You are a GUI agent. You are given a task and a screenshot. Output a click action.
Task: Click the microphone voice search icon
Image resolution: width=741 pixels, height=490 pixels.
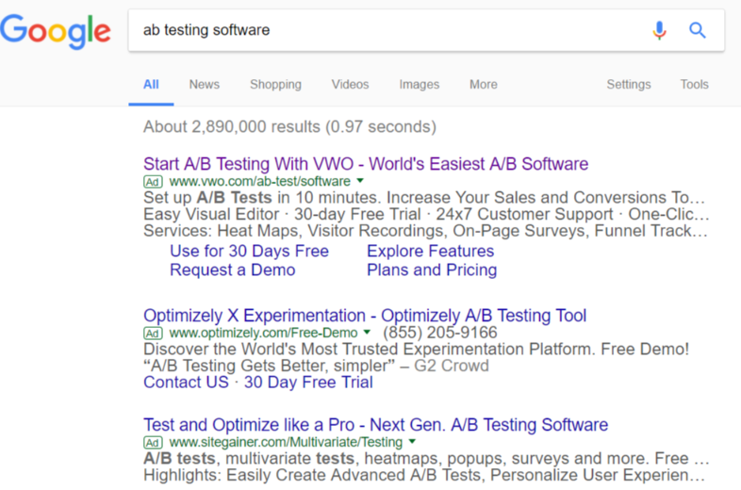659,30
